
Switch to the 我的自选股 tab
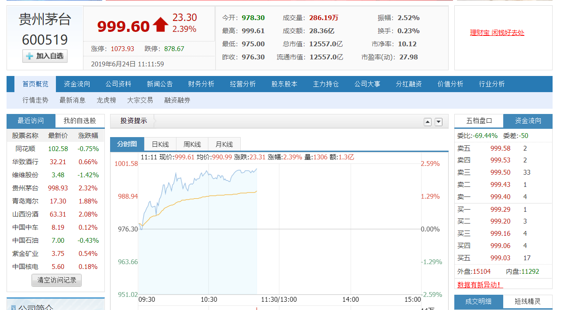click(x=80, y=121)
